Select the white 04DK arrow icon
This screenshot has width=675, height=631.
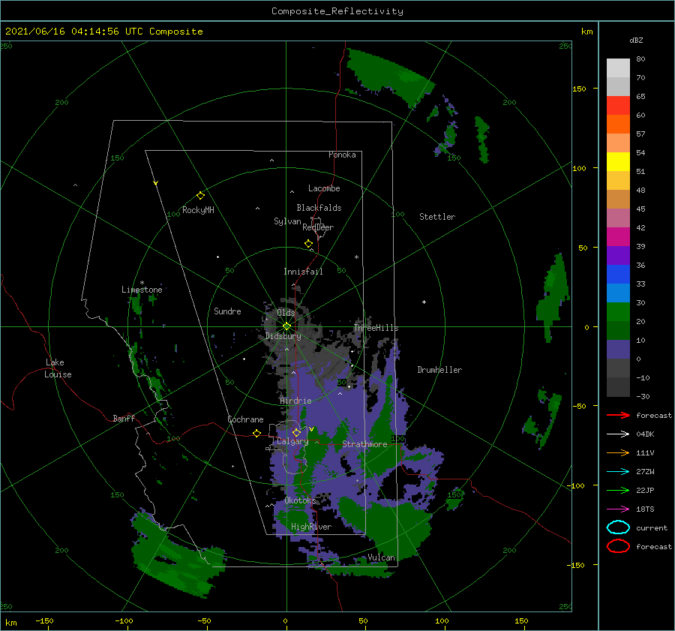pyautogui.click(x=618, y=434)
